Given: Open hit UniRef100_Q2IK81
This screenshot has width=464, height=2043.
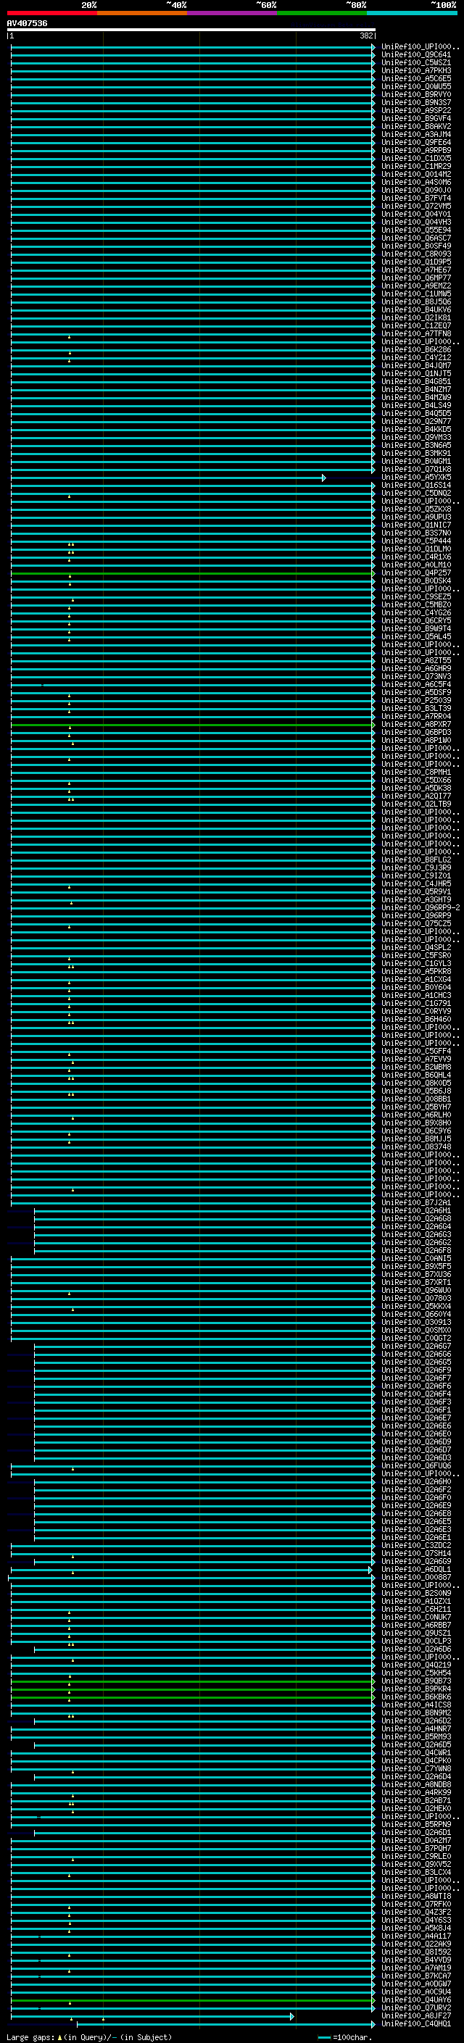Looking at the screenshot, I should coord(416,318).
